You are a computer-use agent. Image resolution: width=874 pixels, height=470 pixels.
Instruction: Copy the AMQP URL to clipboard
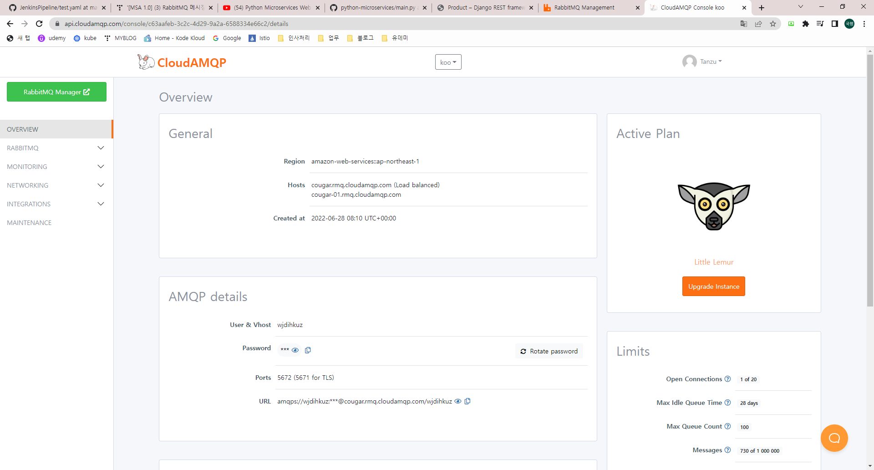click(x=467, y=401)
